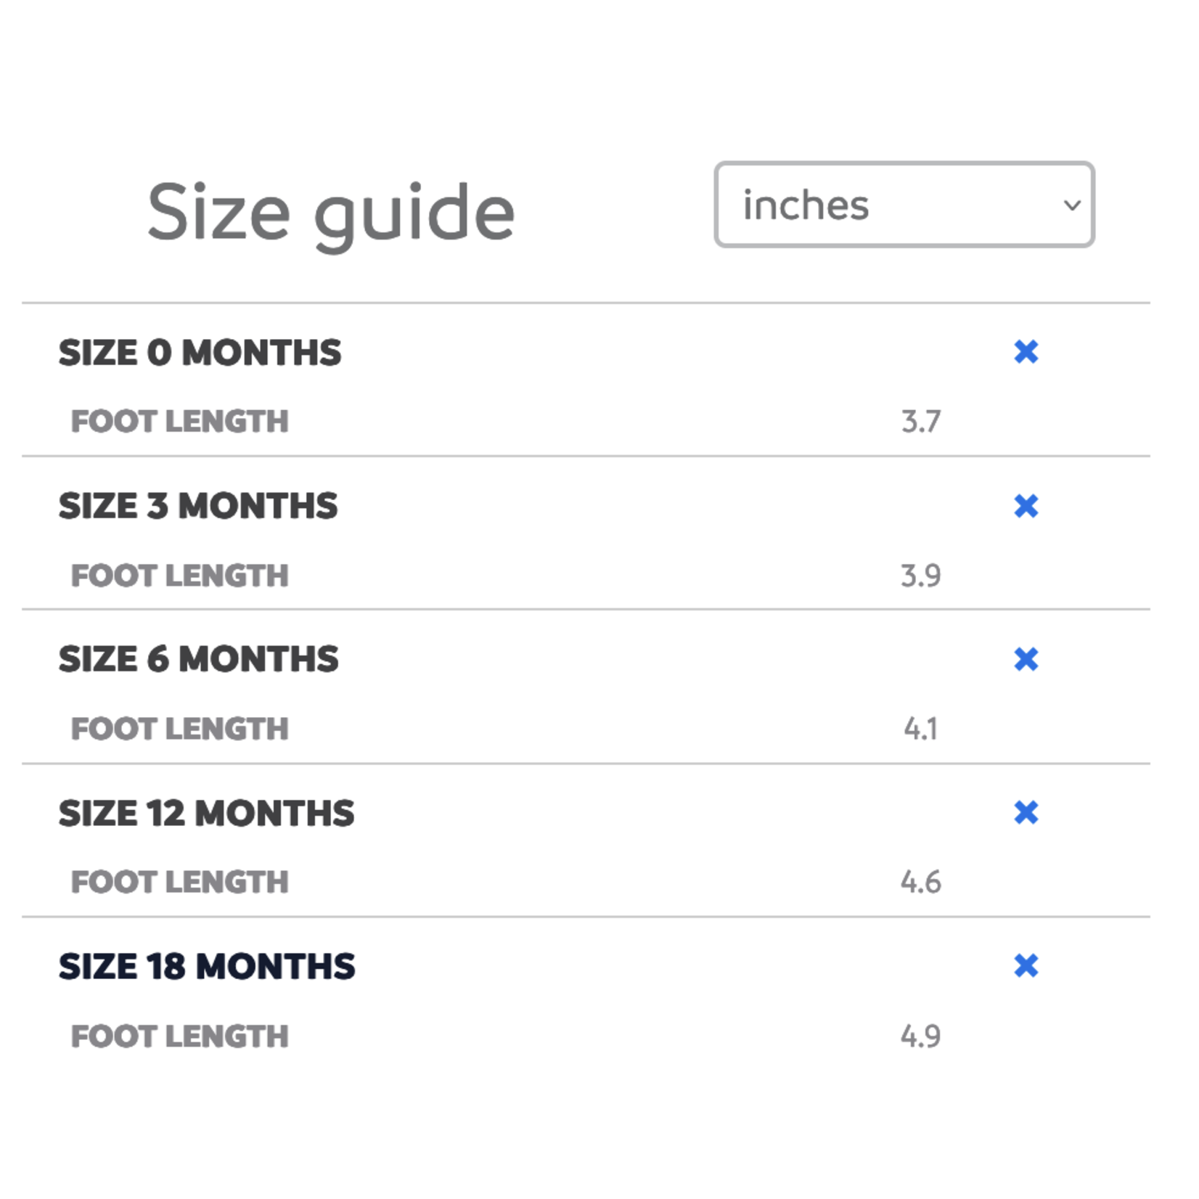Click the Size 12 Months heading

206,813
